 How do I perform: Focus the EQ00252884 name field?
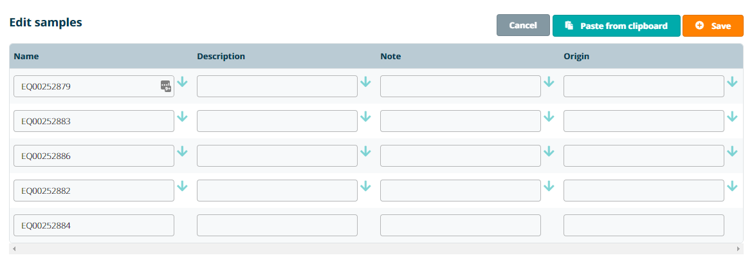(94, 225)
